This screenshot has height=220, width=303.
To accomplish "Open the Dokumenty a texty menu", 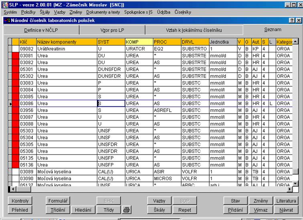I will pos(103,12).
